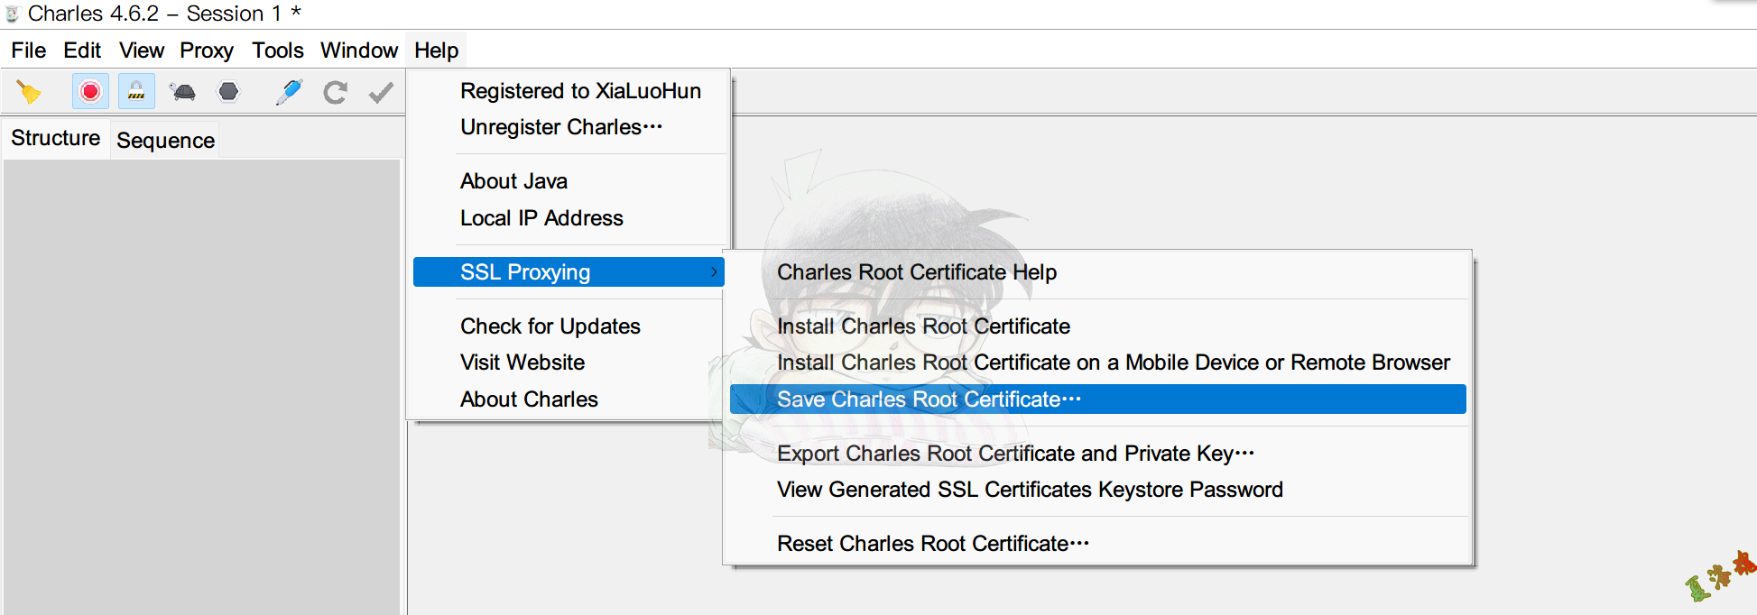Switch to the Structure tab
The height and width of the screenshot is (615, 1757).
coord(55,138)
